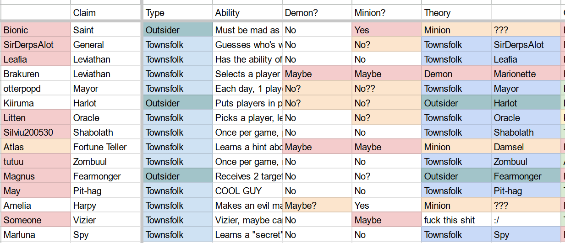Image resolution: width=565 pixels, height=243 pixels.
Task: Select the Demon? header cell
Action: click(x=317, y=13)
